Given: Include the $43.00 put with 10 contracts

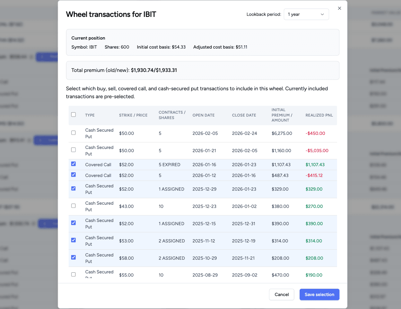Looking at the screenshot, I should coord(73,205).
